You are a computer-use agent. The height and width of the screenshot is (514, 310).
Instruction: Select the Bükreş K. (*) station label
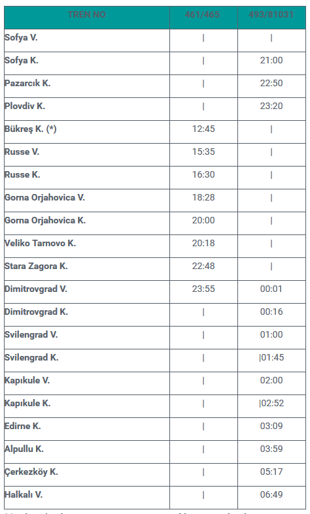pyautogui.click(x=31, y=129)
